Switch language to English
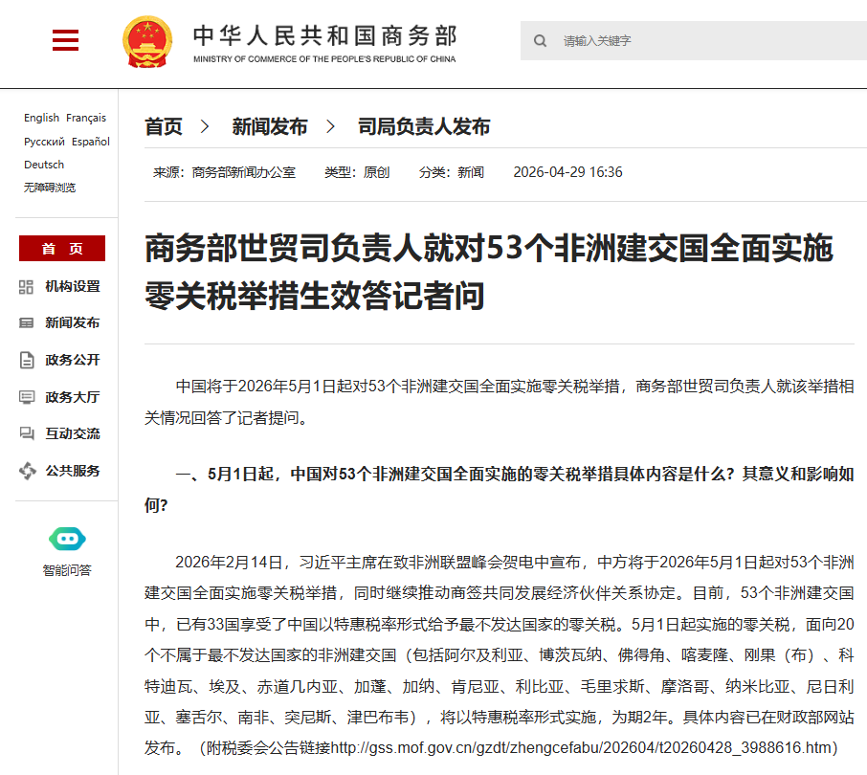 [x=41, y=118]
